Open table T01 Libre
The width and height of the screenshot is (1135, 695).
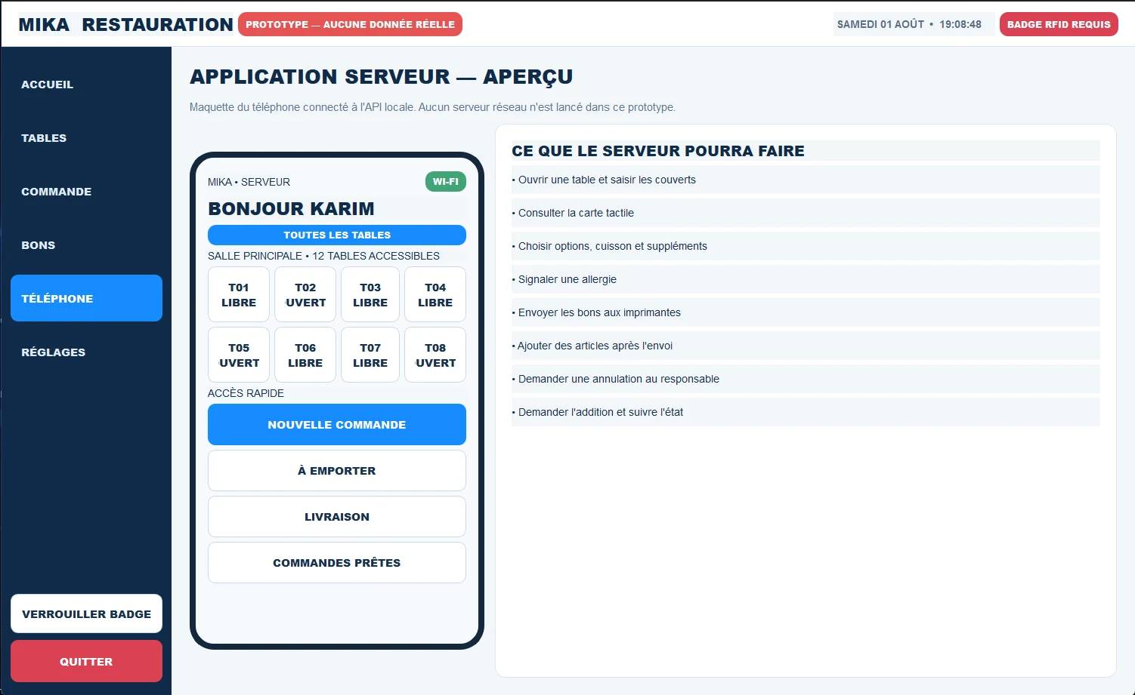coord(239,294)
